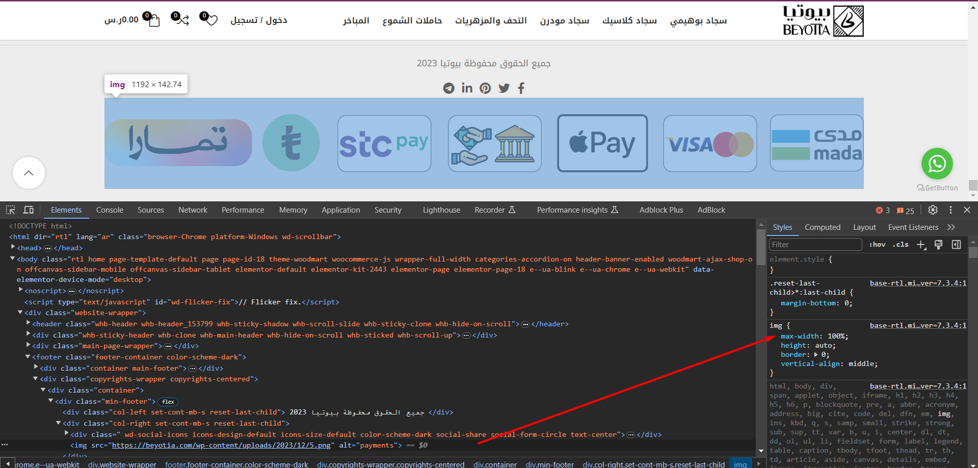The height and width of the screenshot is (468, 978).
Task: Show more Styles pane tabs chevron
Action: tap(951, 227)
